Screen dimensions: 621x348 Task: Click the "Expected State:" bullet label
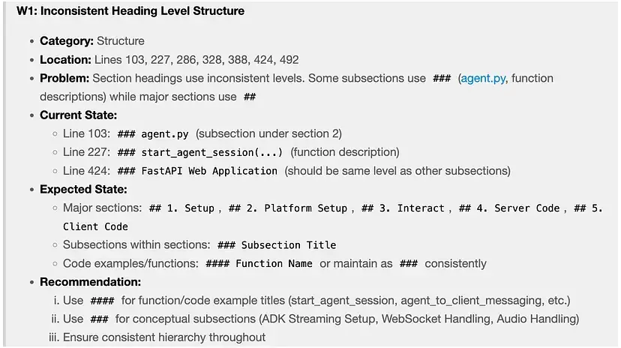82,189
